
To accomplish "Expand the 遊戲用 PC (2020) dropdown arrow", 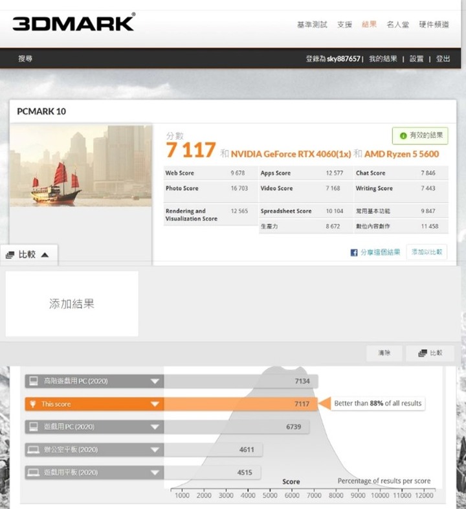I will tap(155, 427).
